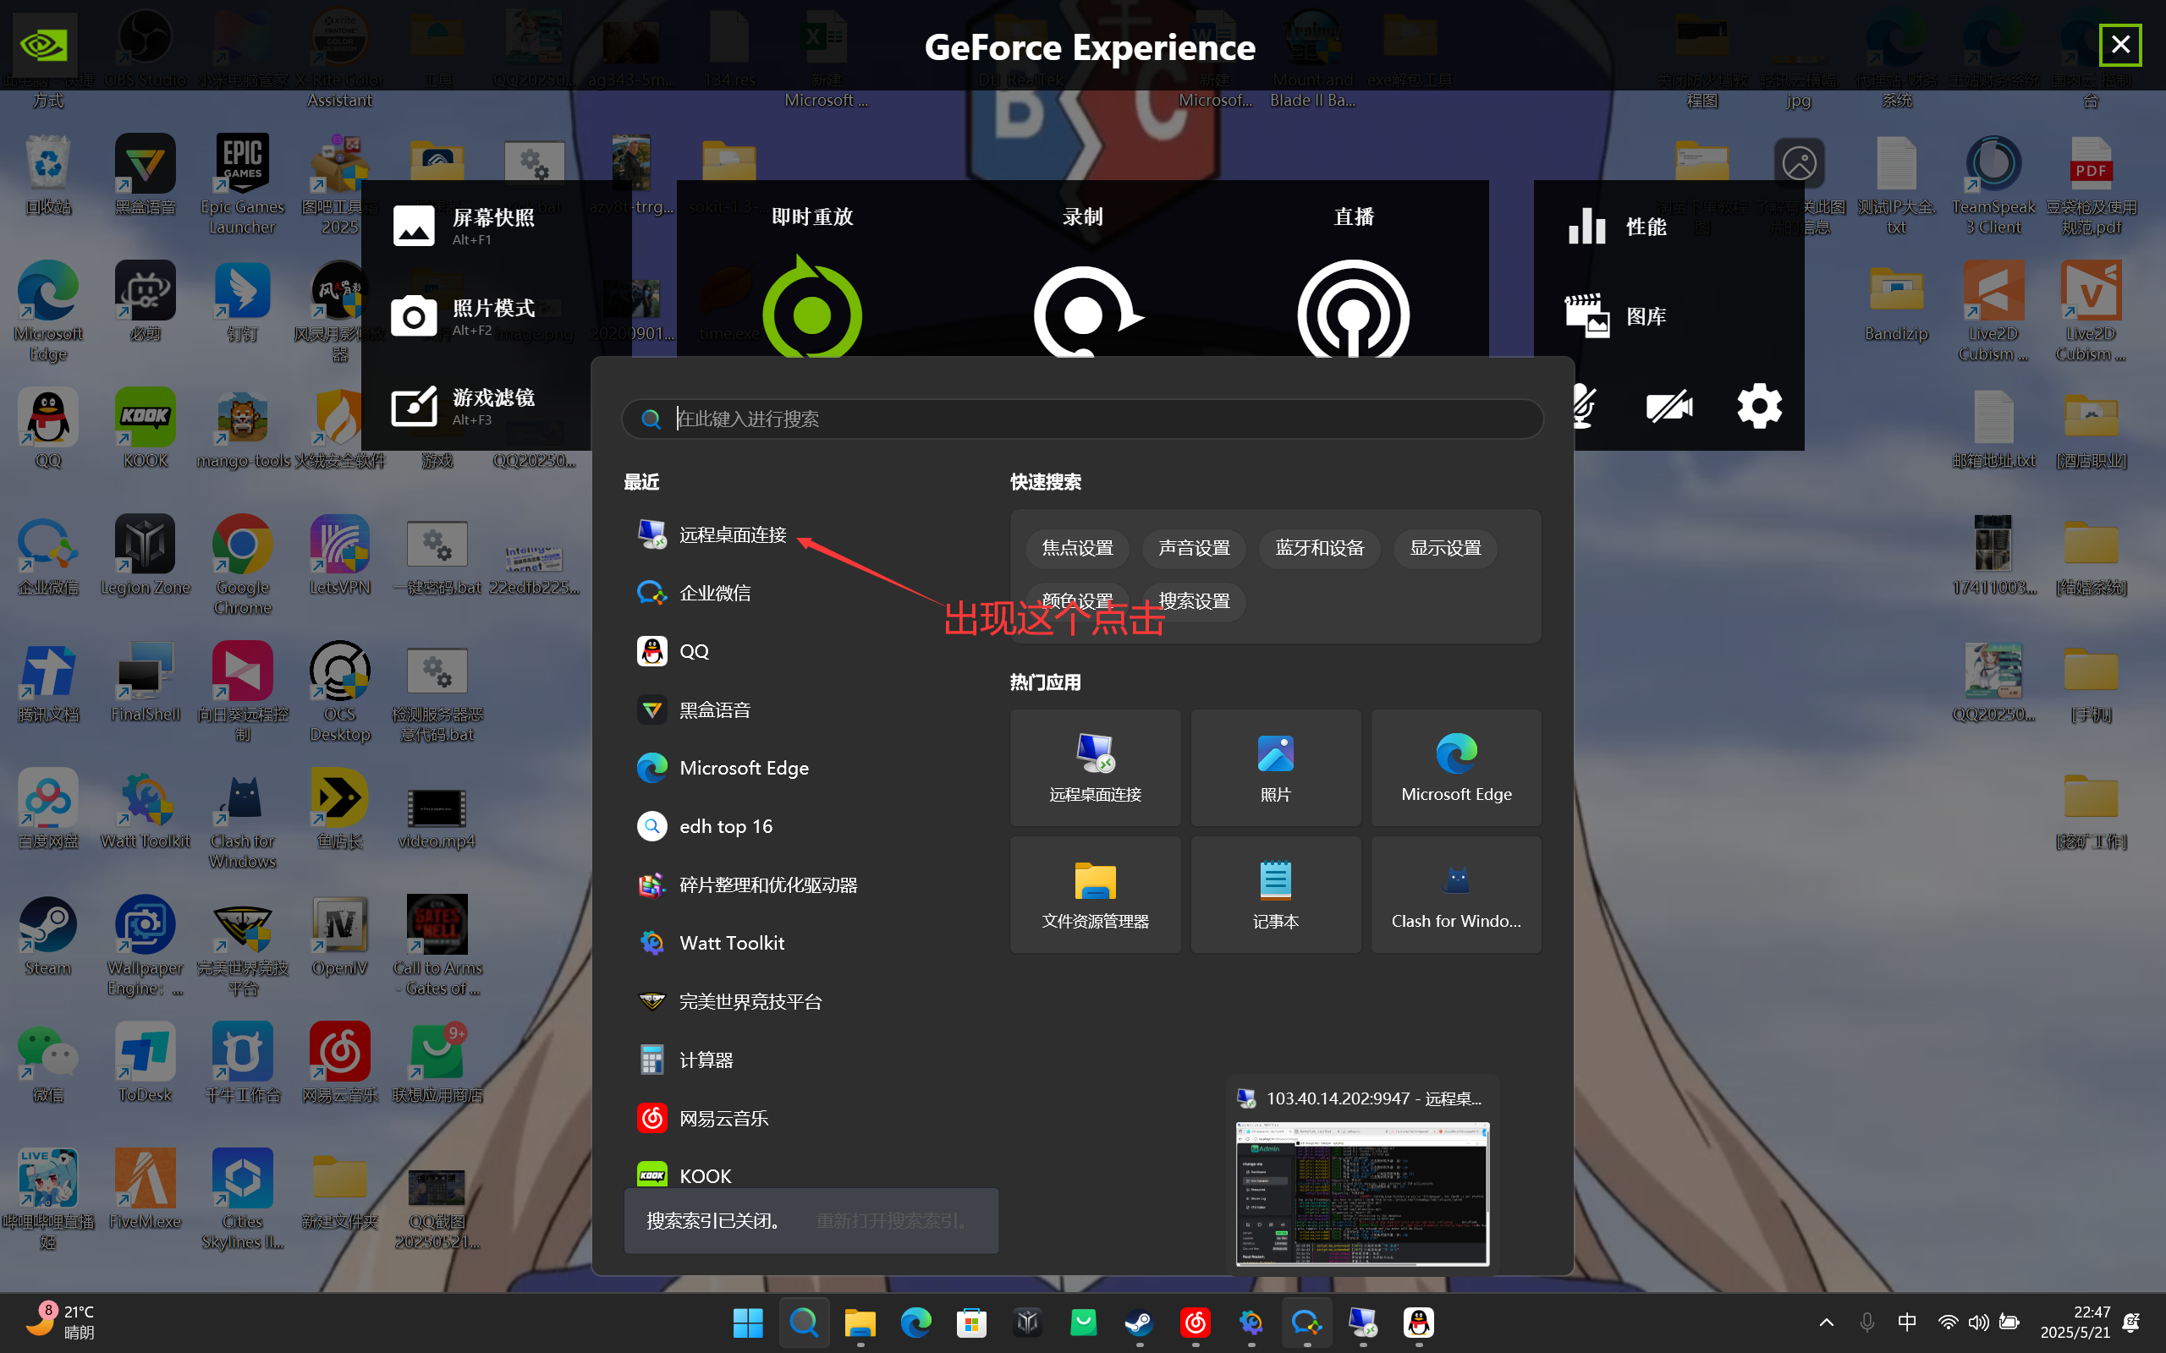Close the GeForce Experience overlay

(2120, 45)
